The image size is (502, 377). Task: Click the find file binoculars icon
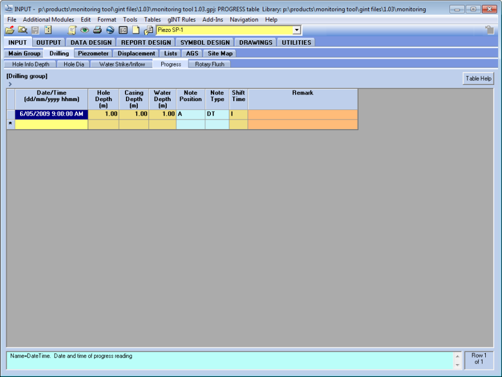click(22, 30)
